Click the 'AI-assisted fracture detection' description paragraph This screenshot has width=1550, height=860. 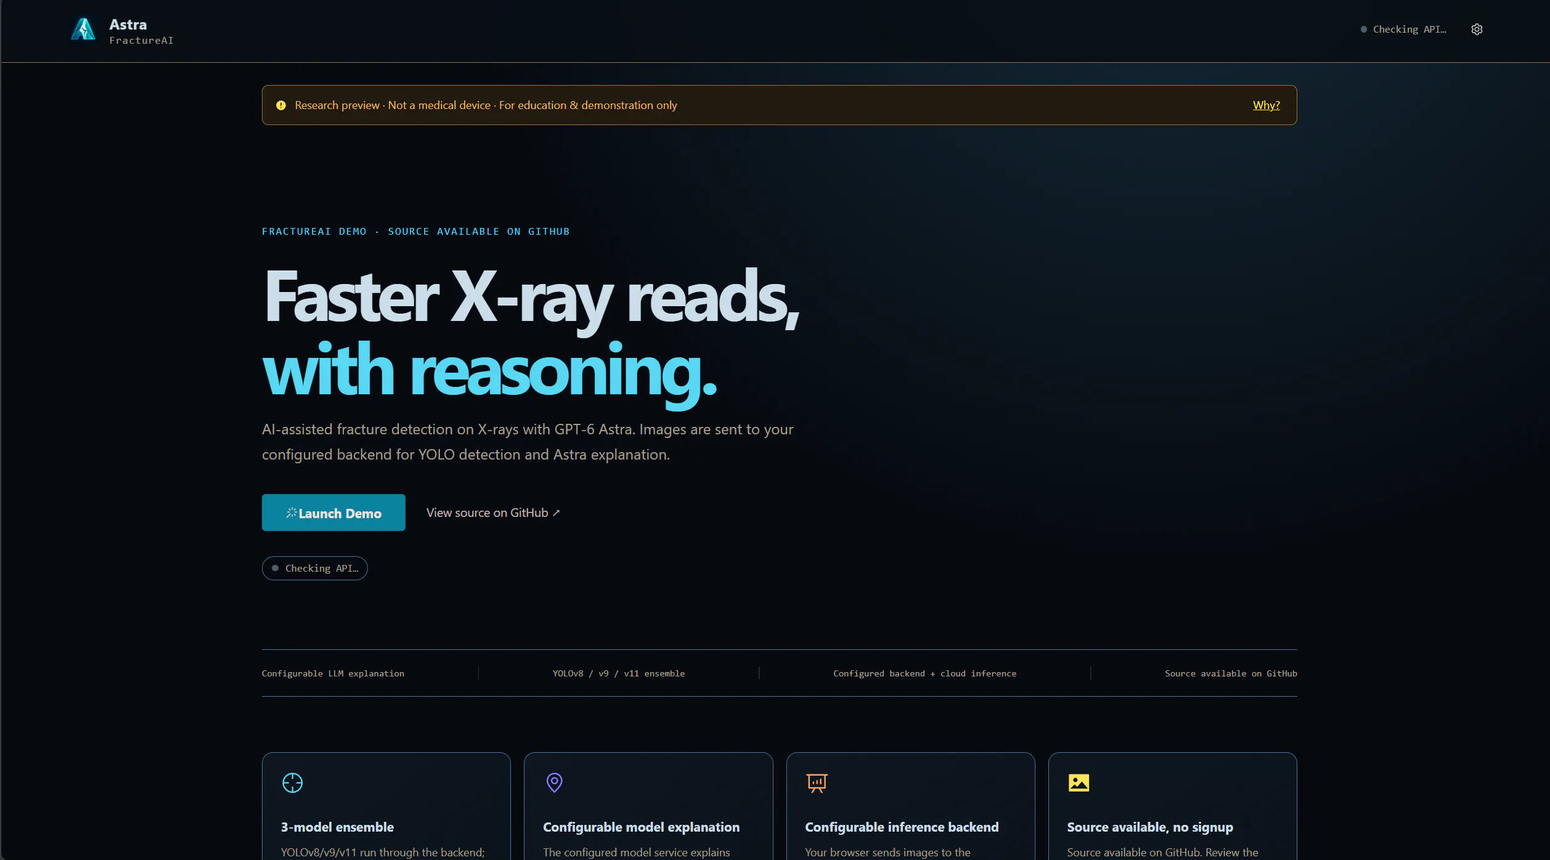coord(528,442)
